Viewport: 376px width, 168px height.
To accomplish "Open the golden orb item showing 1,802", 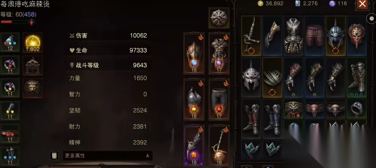I will (33, 42).
